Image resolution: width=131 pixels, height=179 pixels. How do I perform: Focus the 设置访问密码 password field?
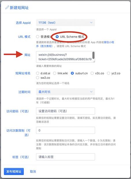[x=65, y=111]
